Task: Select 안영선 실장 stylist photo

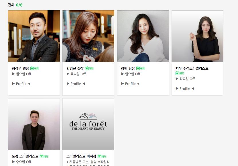Action: 88,36
